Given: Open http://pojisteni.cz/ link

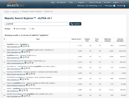Looking at the screenshot, I should pyautogui.click(x=13, y=47).
